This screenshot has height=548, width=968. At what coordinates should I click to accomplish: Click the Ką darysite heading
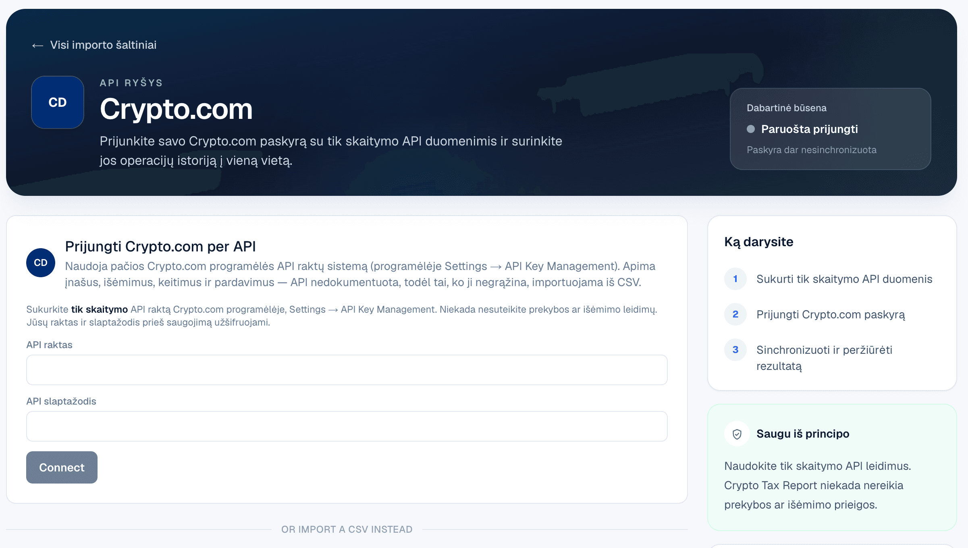[759, 242]
